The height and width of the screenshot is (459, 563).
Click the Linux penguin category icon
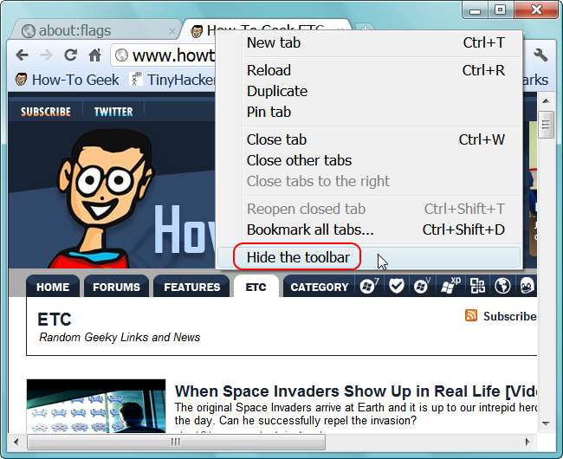pos(527,286)
